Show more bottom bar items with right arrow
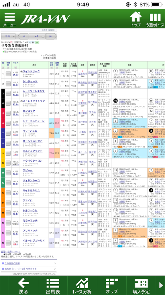 tap(161, 285)
